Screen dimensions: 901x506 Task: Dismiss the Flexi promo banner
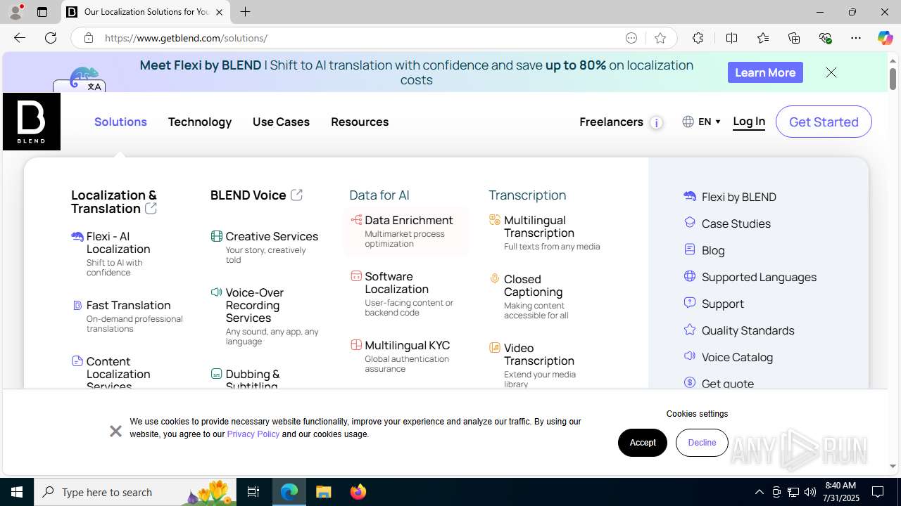click(831, 72)
